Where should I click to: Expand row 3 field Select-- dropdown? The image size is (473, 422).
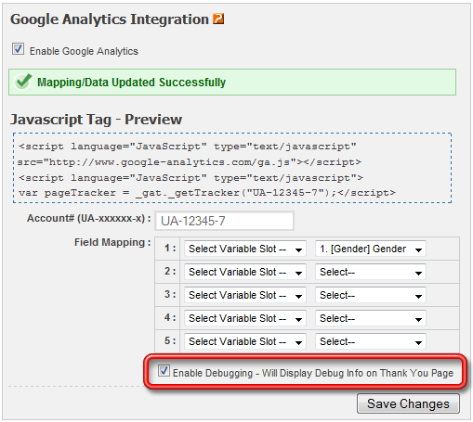pyautogui.click(x=371, y=295)
